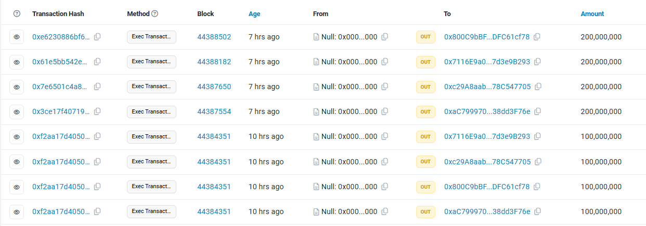This screenshot has height=226, width=646.
Task: Open address 0xaC799970...38dd3F76e in block 44387554 row
Action: pos(487,111)
